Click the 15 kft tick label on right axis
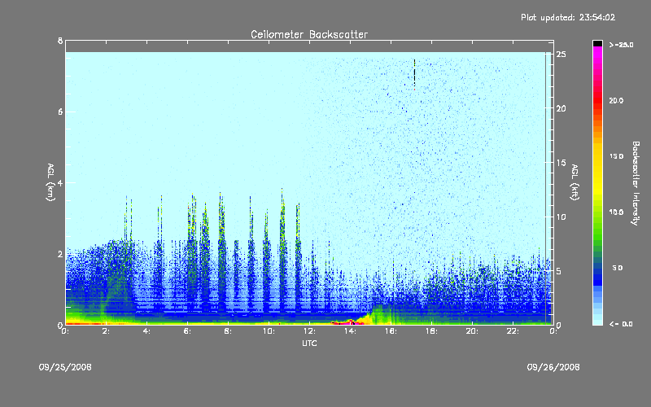The width and height of the screenshot is (651, 407). (x=561, y=163)
